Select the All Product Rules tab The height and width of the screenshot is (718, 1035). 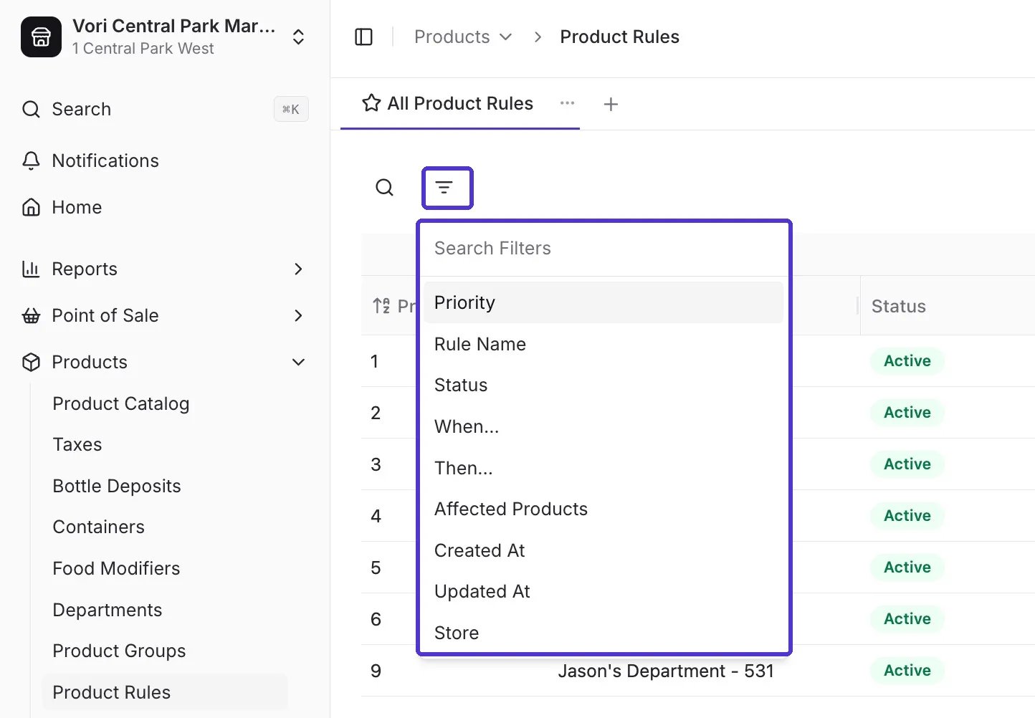click(460, 104)
